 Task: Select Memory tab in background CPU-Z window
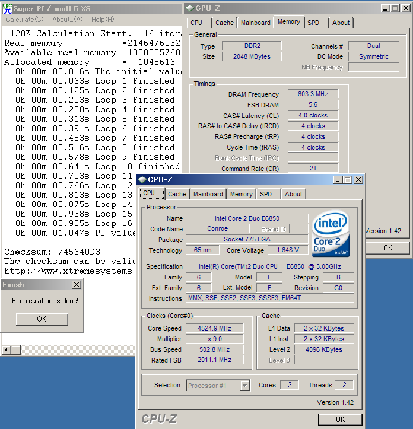click(x=289, y=21)
